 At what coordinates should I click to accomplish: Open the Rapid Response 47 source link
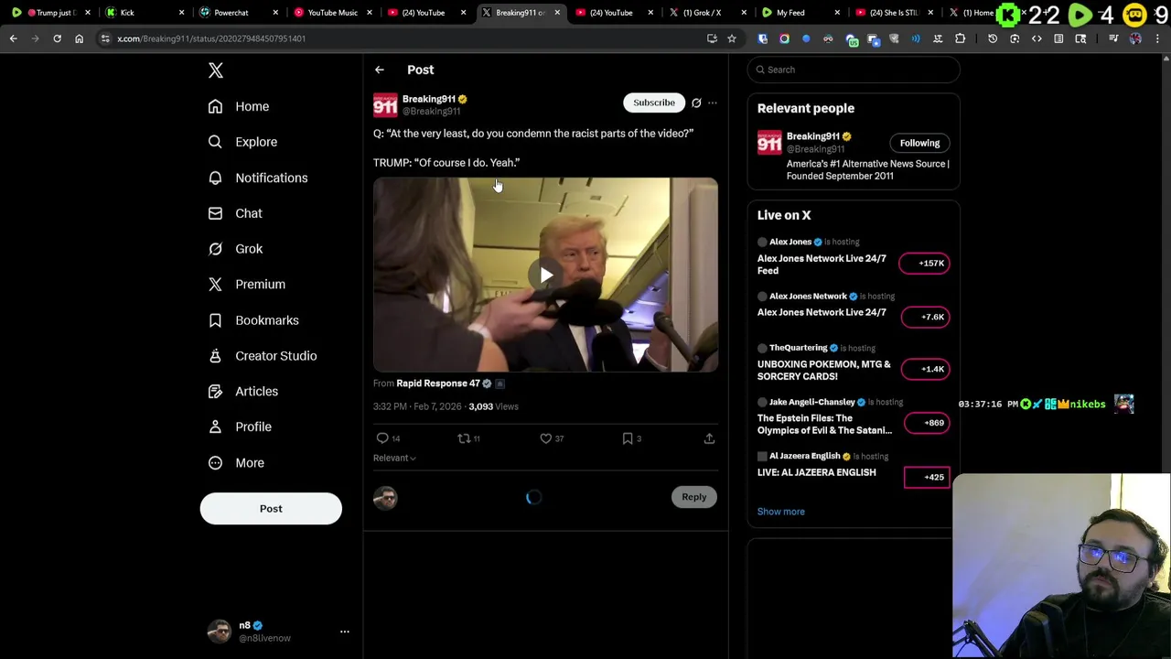click(x=437, y=384)
